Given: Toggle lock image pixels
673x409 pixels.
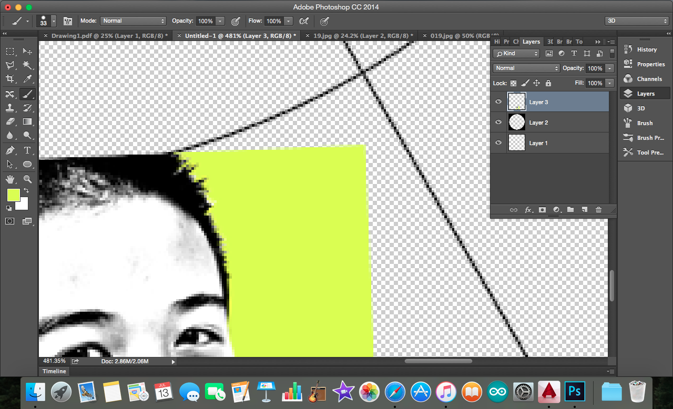Looking at the screenshot, I should [525, 83].
